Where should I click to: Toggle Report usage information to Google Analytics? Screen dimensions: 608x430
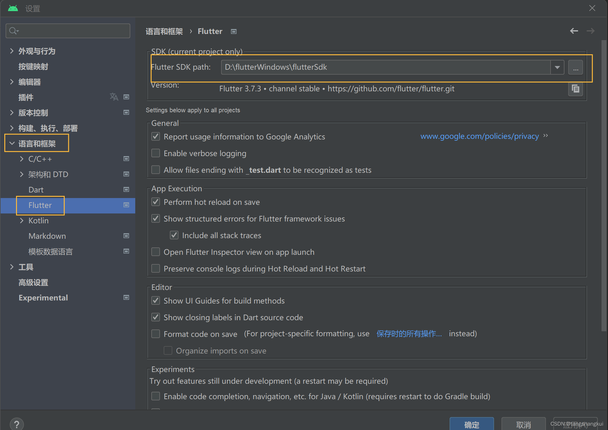(x=157, y=136)
